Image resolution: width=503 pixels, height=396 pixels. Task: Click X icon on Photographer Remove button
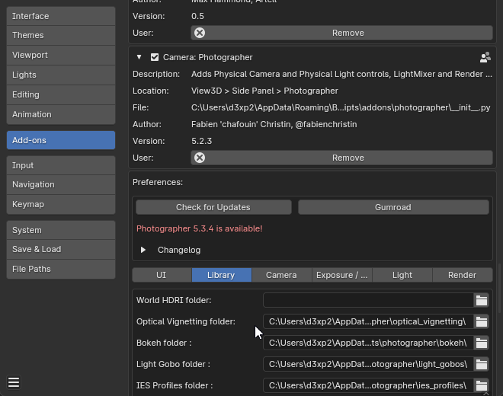pos(200,158)
